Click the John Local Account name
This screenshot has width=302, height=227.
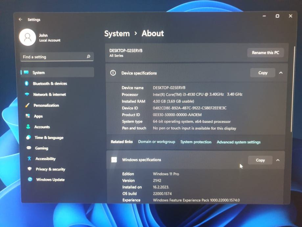point(50,38)
